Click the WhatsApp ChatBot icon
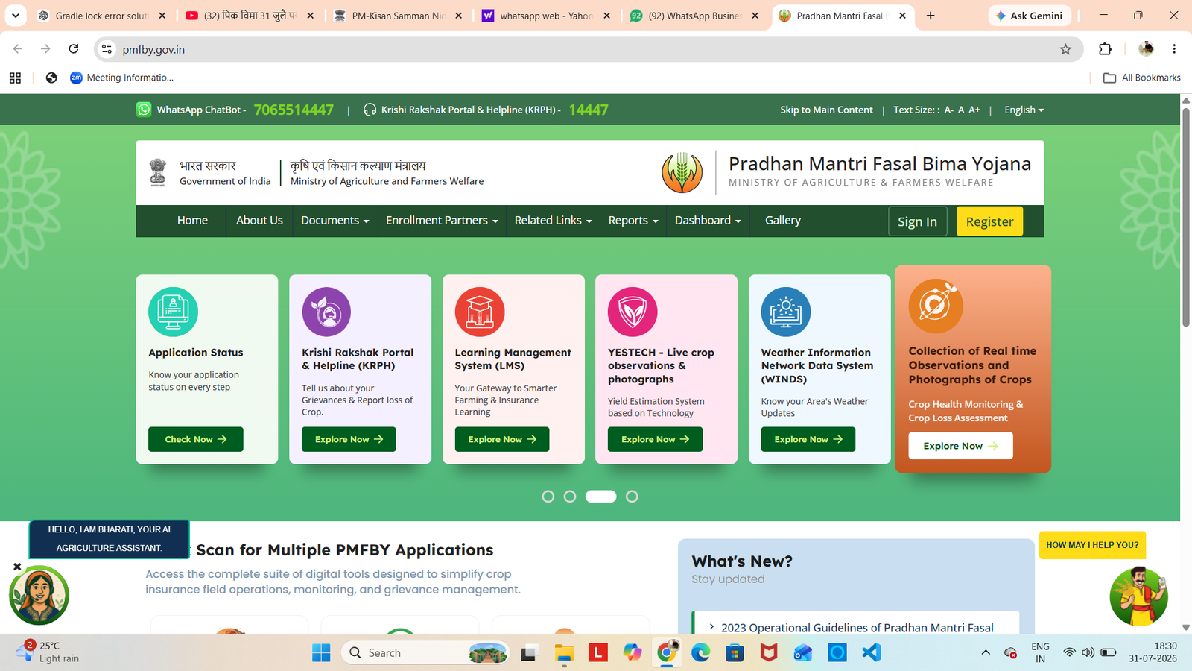The height and width of the screenshot is (671, 1192). click(144, 110)
